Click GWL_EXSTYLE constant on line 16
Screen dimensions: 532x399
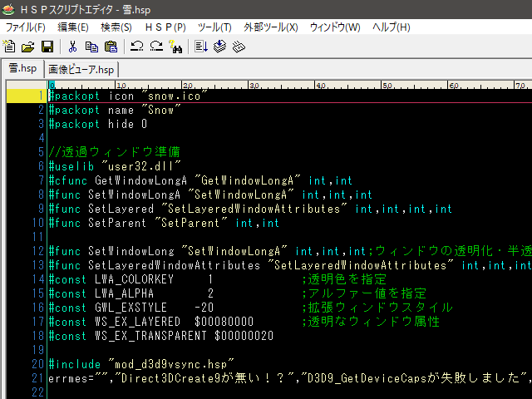(x=131, y=308)
